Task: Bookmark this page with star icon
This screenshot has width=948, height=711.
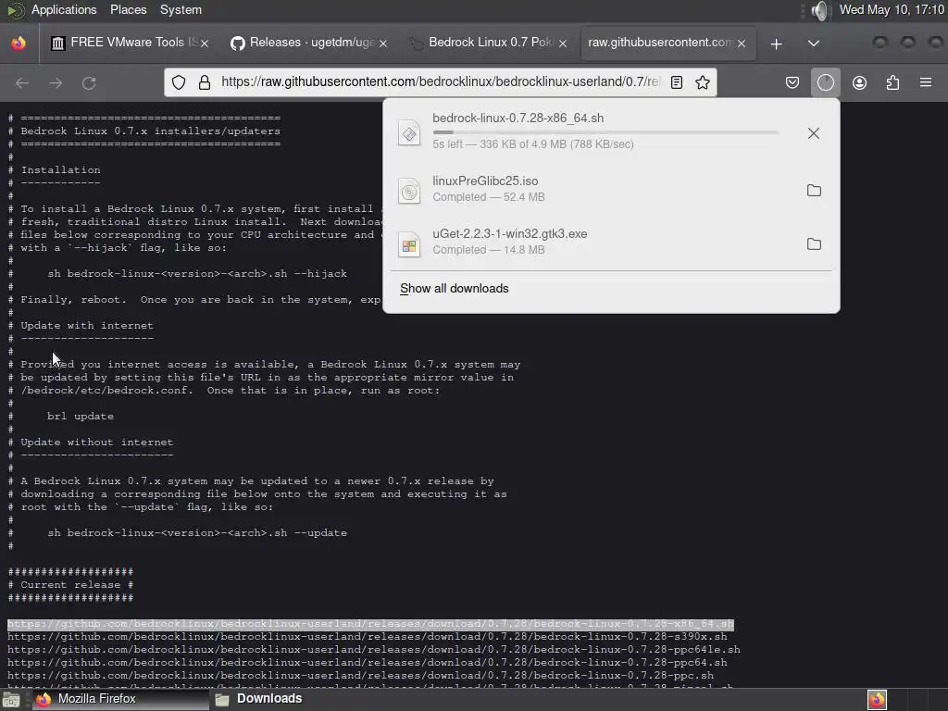Action: pyautogui.click(x=703, y=82)
